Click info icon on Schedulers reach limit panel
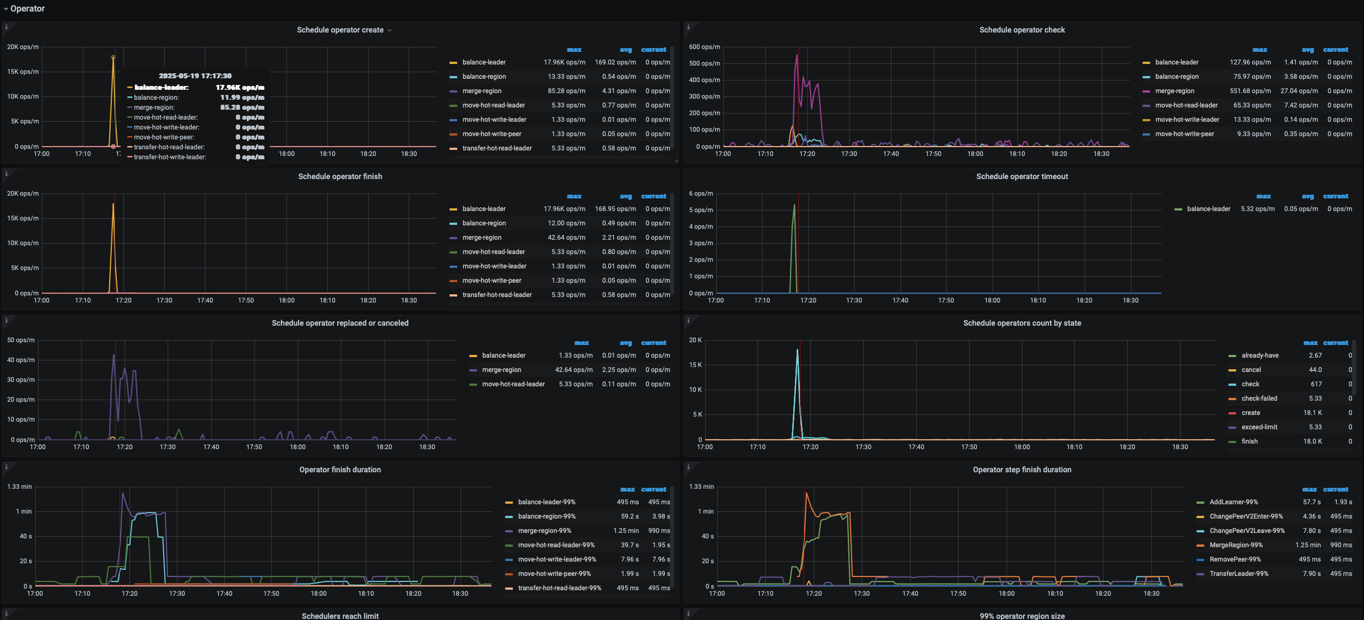1364x620 pixels. 7,613
